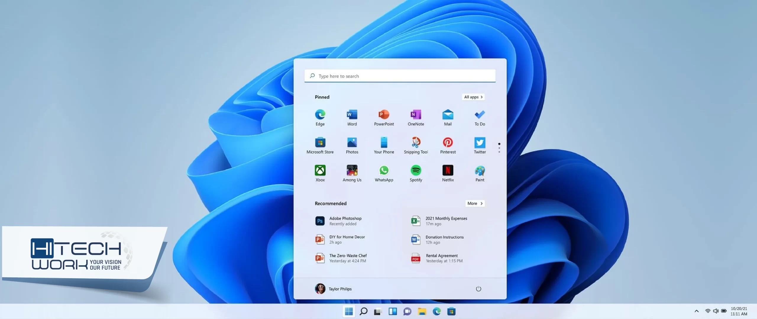Launch the Paint app
The width and height of the screenshot is (757, 319).
(480, 174)
